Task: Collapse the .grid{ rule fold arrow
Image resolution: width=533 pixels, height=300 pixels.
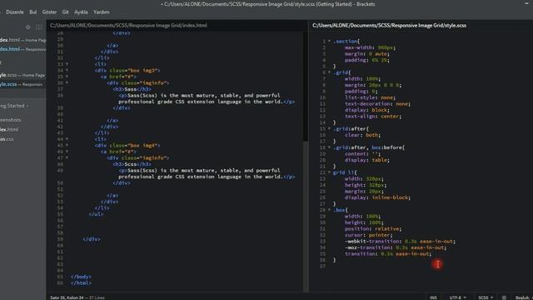Action: [329, 72]
